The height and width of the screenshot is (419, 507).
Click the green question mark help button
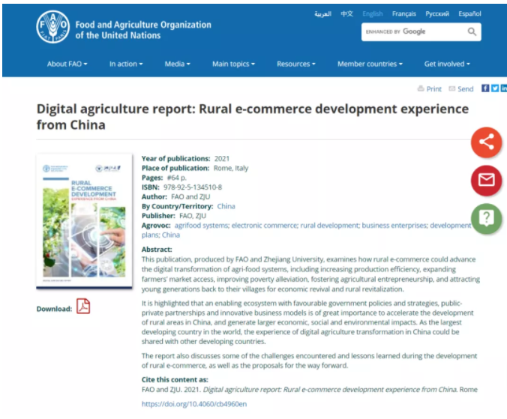click(x=486, y=218)
